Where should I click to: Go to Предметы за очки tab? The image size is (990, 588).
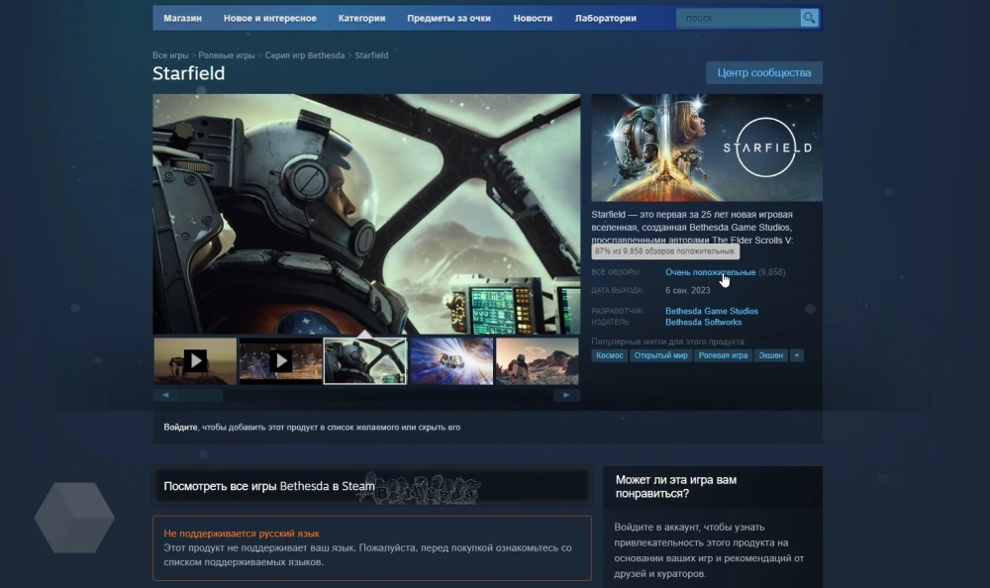tap(448, 18)
